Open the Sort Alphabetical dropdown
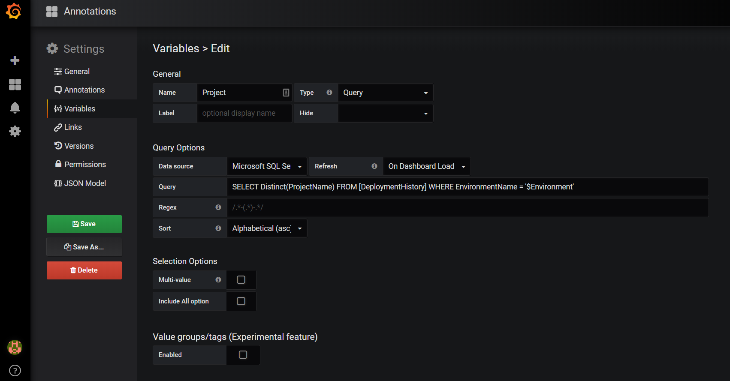Image resolution: width=730 pixels, height=381 pixels. [x=266, y=228]
